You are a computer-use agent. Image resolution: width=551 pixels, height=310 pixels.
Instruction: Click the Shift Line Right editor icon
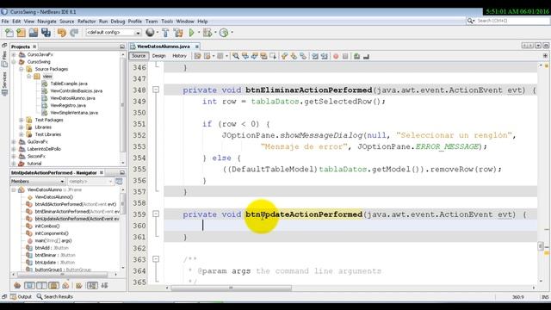(x=324, y=56)
